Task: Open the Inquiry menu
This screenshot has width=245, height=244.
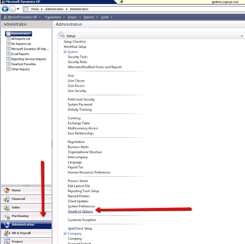Action: pos(72,17)
